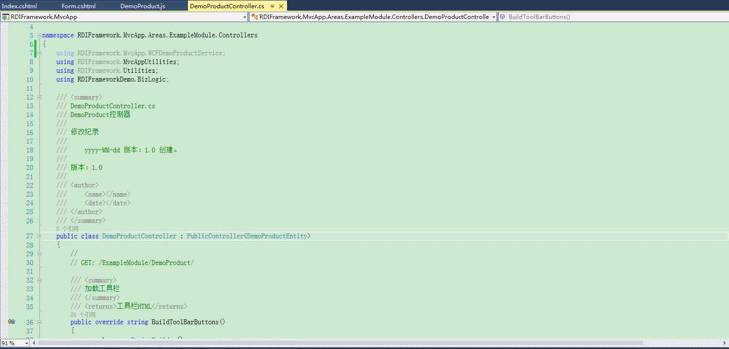Open the 91 % zoom level dropdown

26,343
